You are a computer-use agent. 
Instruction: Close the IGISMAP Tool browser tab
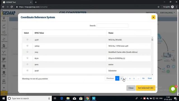(x=31, y=2)
